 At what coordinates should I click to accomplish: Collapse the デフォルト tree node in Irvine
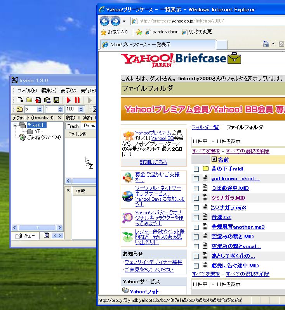15,125
